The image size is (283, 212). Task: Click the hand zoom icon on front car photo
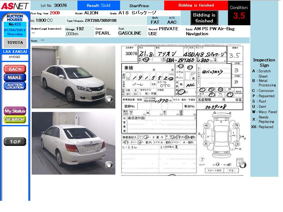click(x=109, y=99)
